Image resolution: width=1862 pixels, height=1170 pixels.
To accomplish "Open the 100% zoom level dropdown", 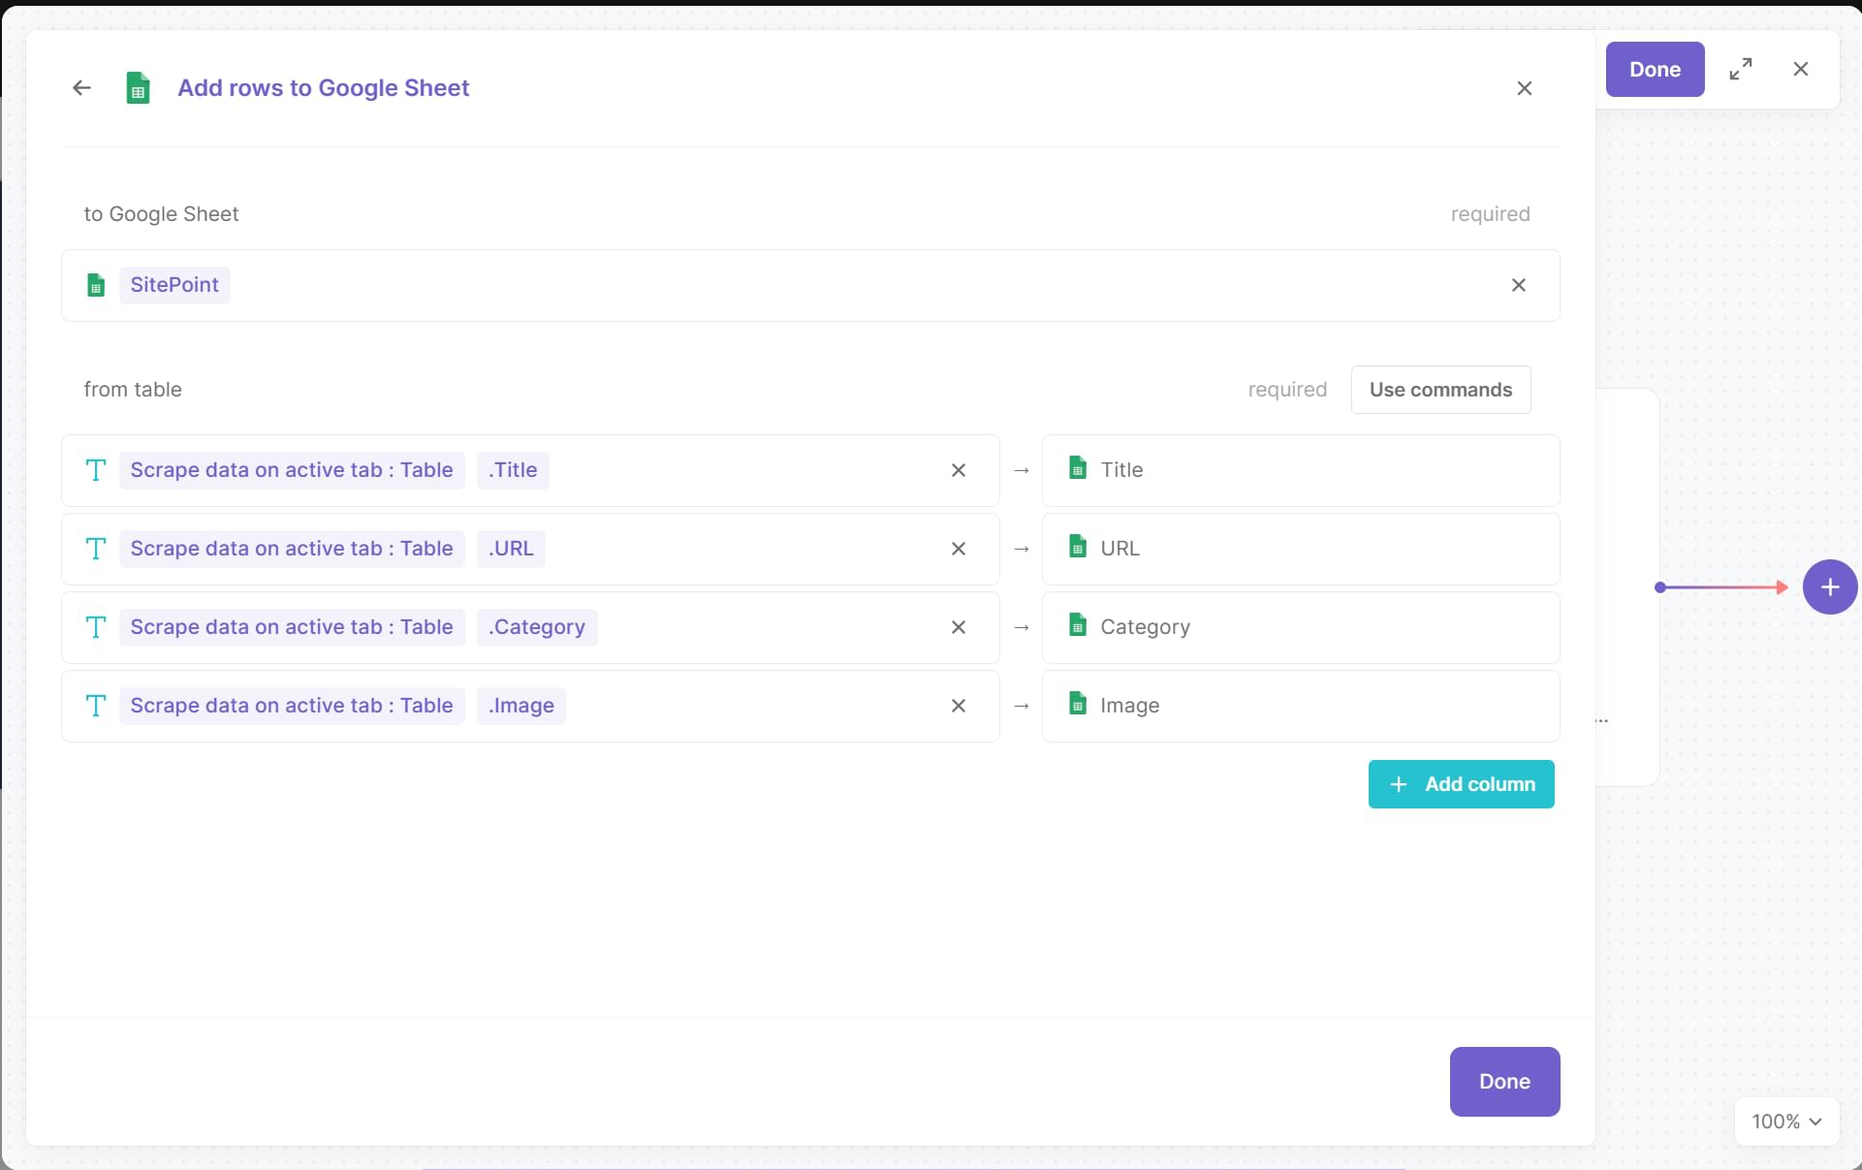I will tap(1785, 1122).
